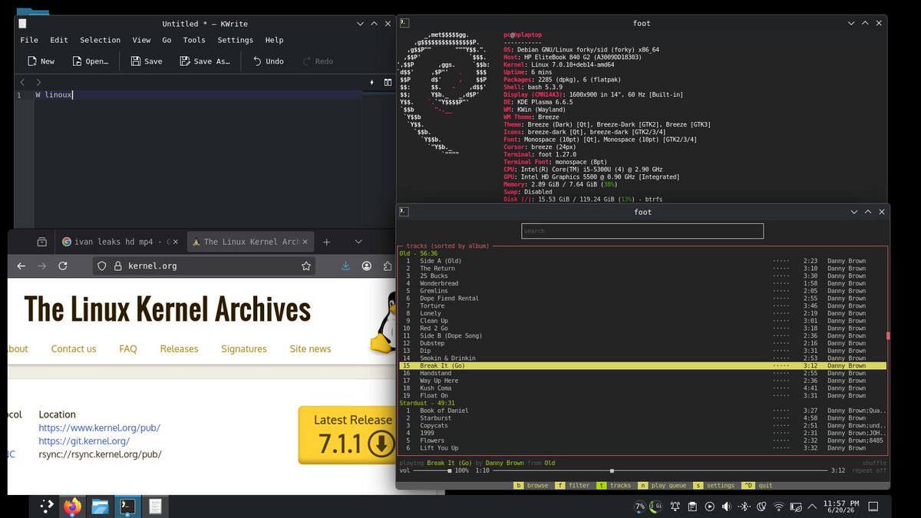The height and width of the screenshot is (518, 921).
Task: Open the tracking protection shield icon in Firefox
Action: pos(101,266)
